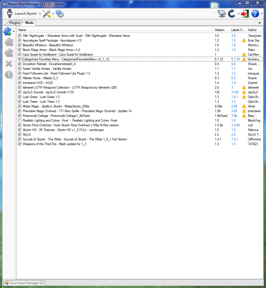Expand the refresh icon dropdown arrow

[239, 14]
